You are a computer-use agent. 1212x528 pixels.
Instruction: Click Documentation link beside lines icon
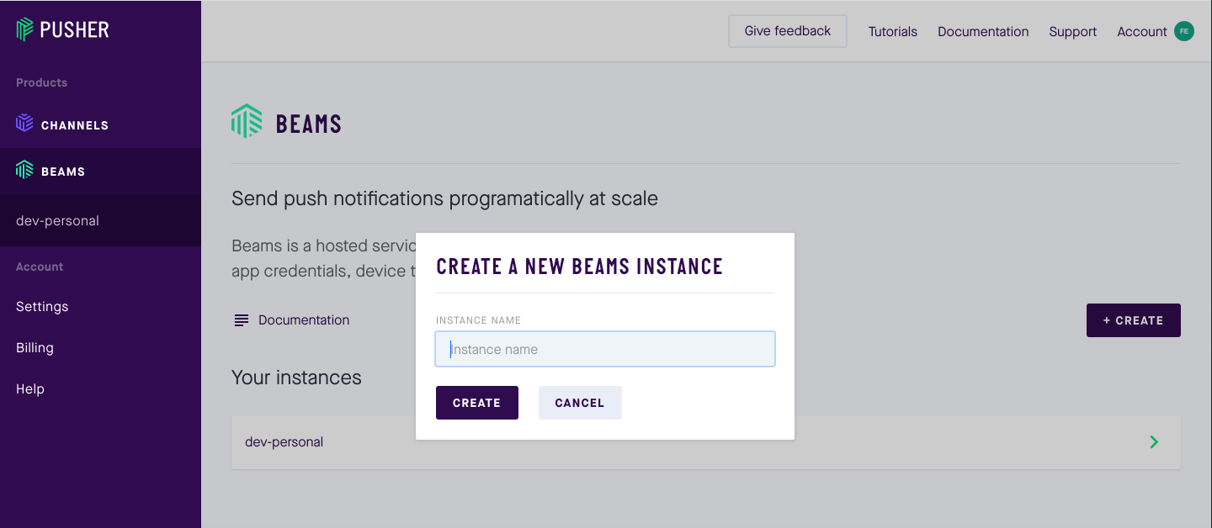pos(304,320)
